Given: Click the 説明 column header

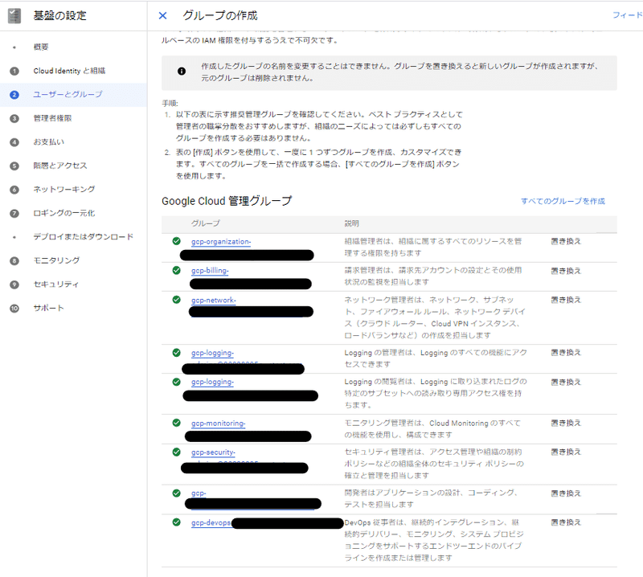Looking at the screenshot, I should coord(351,223).
